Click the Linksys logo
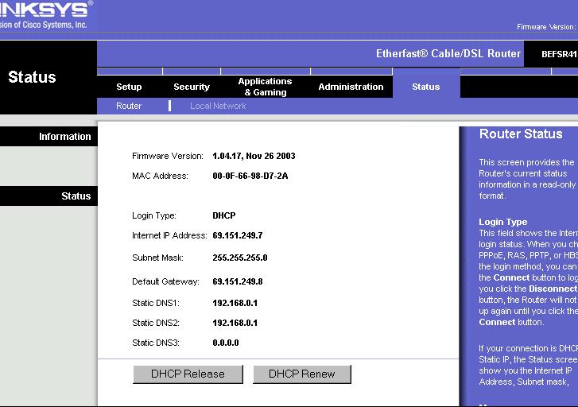The width and height of the screenshot is (578, 407). [x=45, y=15]
